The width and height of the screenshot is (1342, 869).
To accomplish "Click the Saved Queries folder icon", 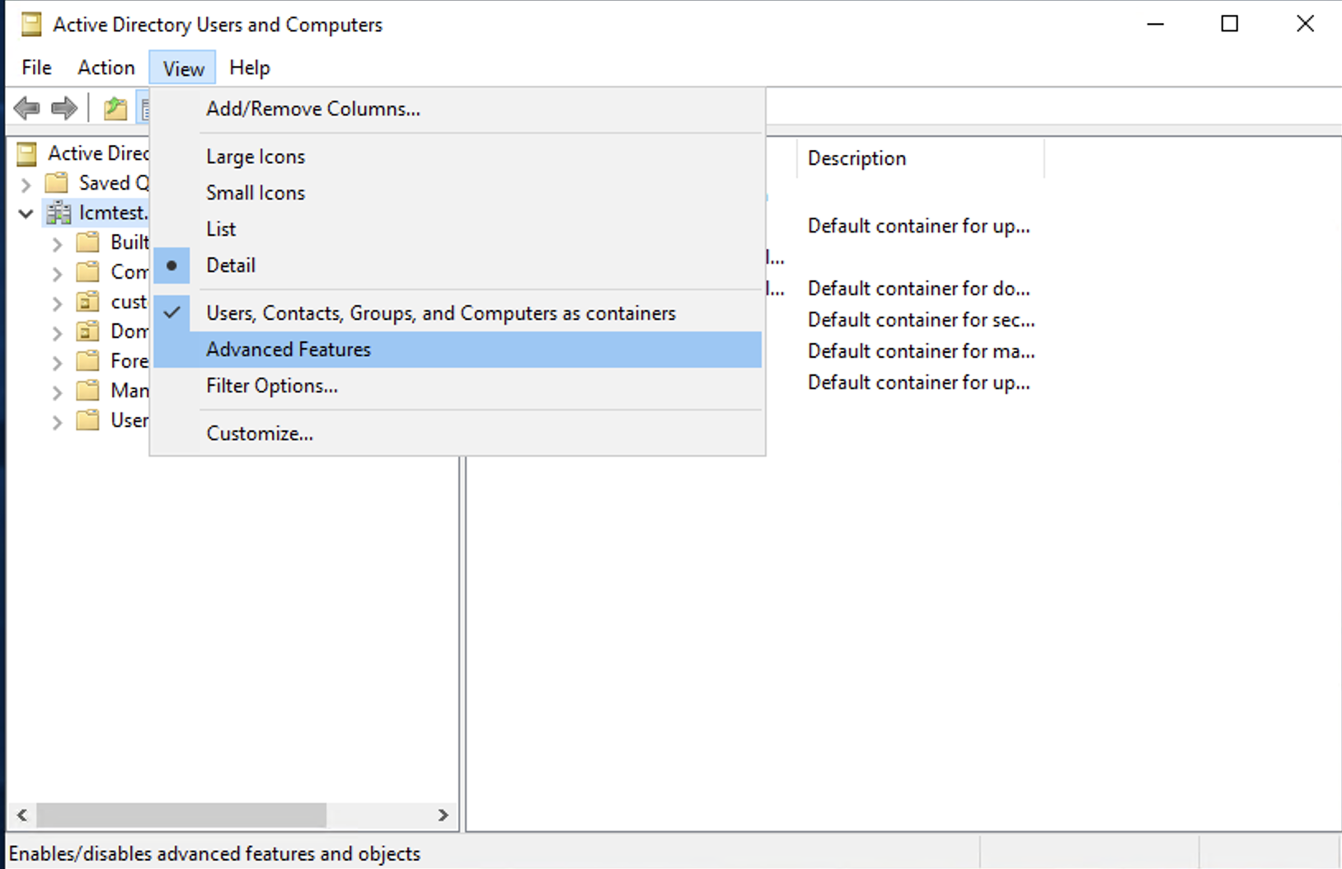I will click(57, 182).
